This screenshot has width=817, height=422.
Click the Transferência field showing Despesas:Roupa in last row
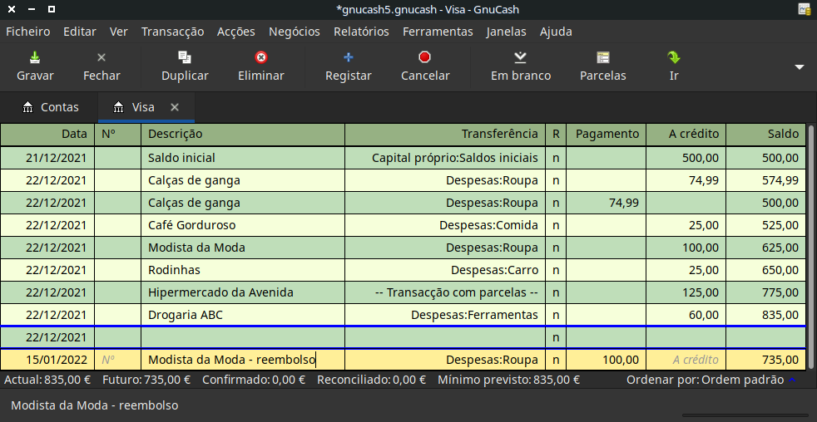click(445, 360)
